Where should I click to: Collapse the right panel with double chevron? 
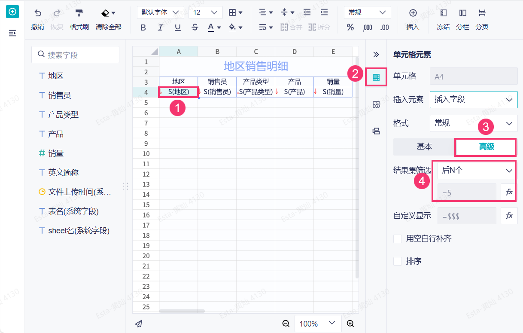point(376,55)
